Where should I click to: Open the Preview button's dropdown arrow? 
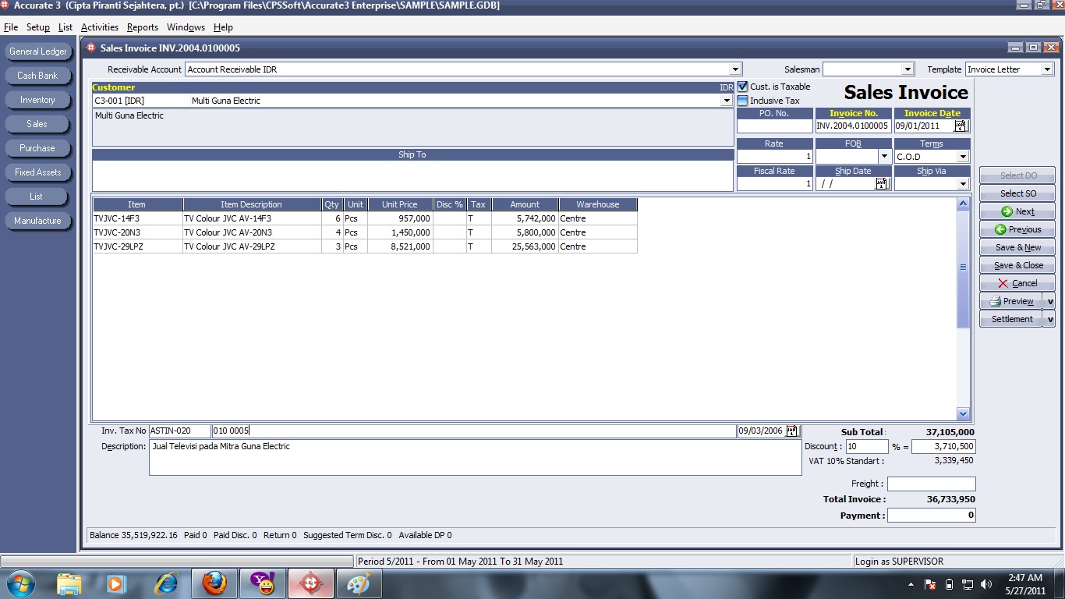[1049, 301]
